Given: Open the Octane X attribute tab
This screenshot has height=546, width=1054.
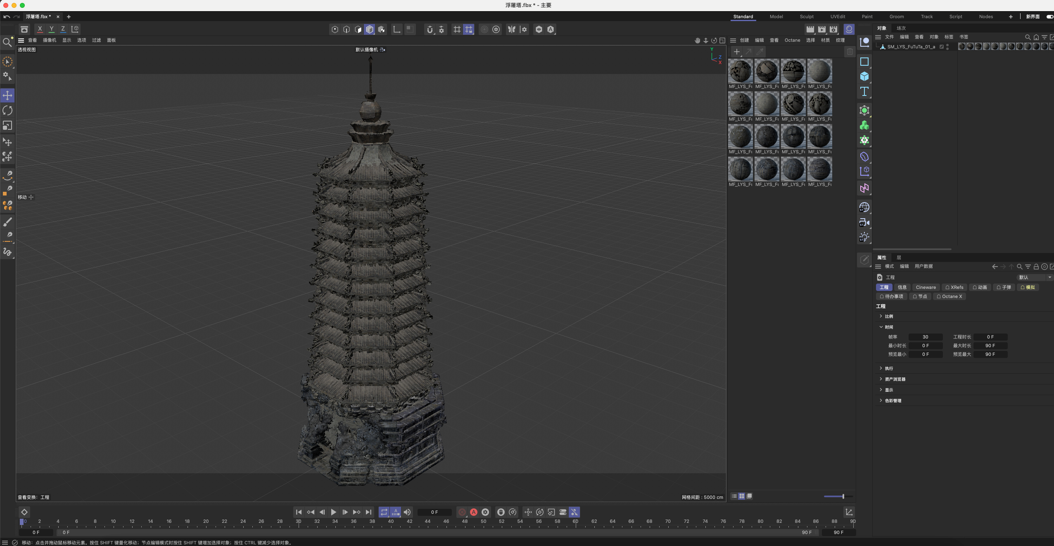Looking at the screenshot, I should pyautogui.click(x=949, y=296).
